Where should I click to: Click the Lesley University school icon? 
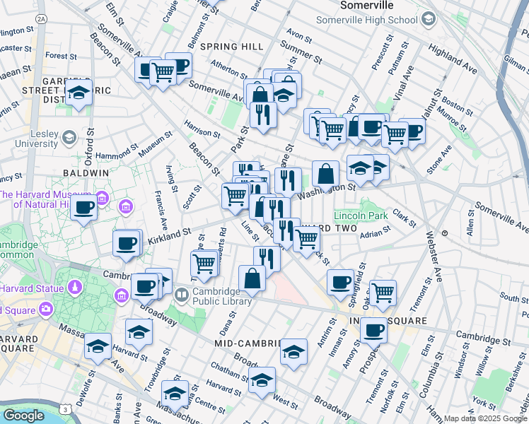[x=69, y=136]
